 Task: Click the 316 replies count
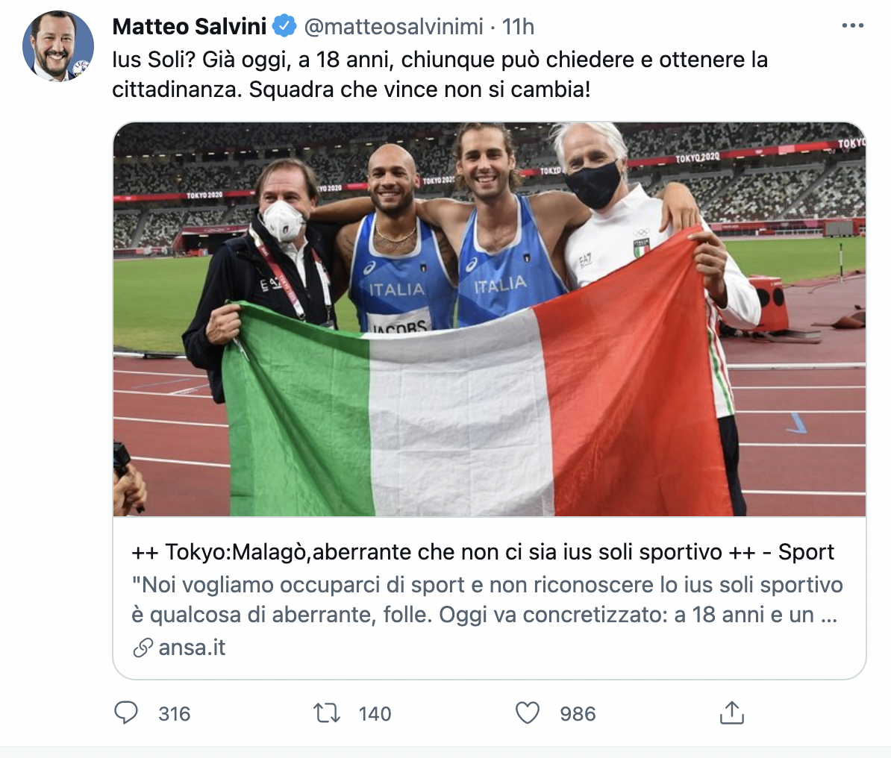(175, 714)
